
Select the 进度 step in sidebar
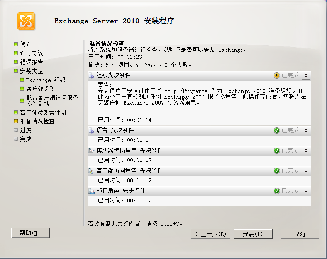pos(26,130)
